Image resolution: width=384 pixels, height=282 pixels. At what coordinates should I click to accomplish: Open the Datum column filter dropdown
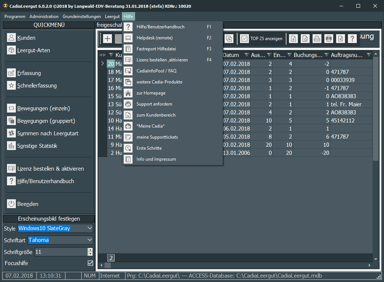click(246, 55)
